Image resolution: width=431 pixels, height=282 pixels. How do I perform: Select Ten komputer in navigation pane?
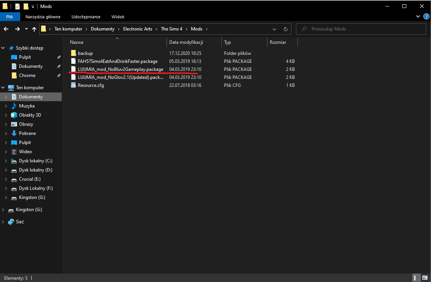pyautogui.click(x=30, y=88)
